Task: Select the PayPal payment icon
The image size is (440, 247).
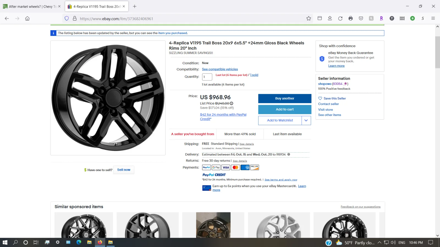Action: click(x=206, y=167)
